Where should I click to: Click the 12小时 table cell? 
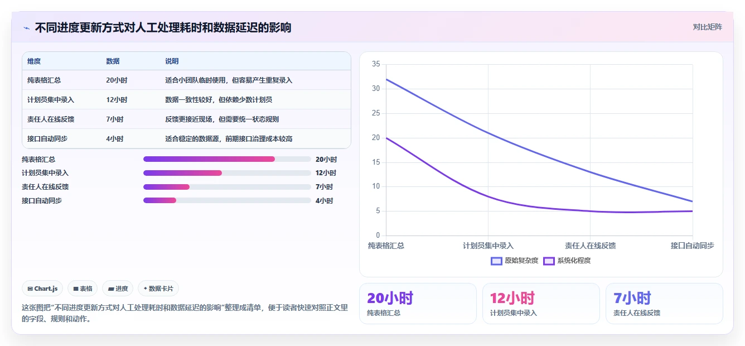[x=117, y=100]
